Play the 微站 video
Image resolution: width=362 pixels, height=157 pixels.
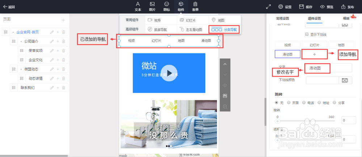[x=169, y=73]
